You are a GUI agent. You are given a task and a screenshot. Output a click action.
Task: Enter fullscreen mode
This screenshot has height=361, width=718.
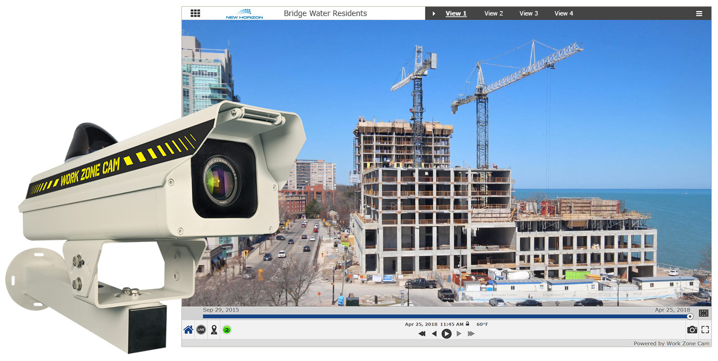tap(705, 330)
